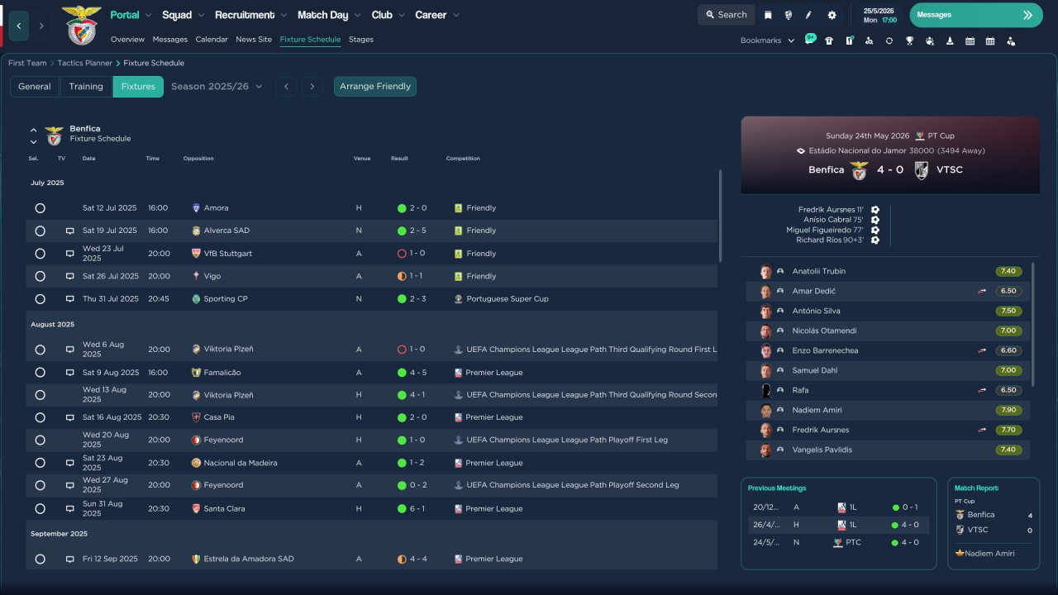
Task: Go back with the left arrow button
Action: coord(19,26)
